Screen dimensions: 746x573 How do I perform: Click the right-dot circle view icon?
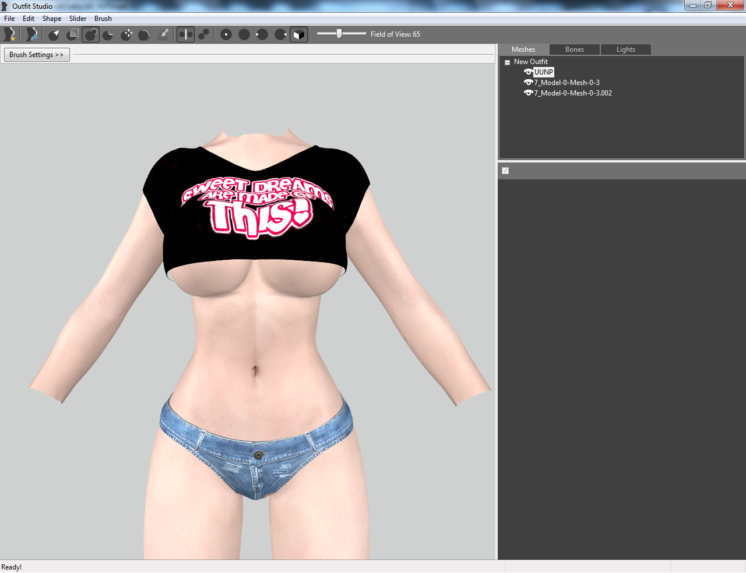coord(280,34)
